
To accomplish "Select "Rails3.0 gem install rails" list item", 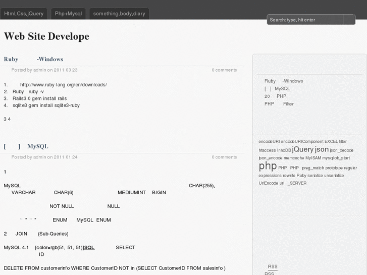I will pyautogui.click(x=39, y=98).
